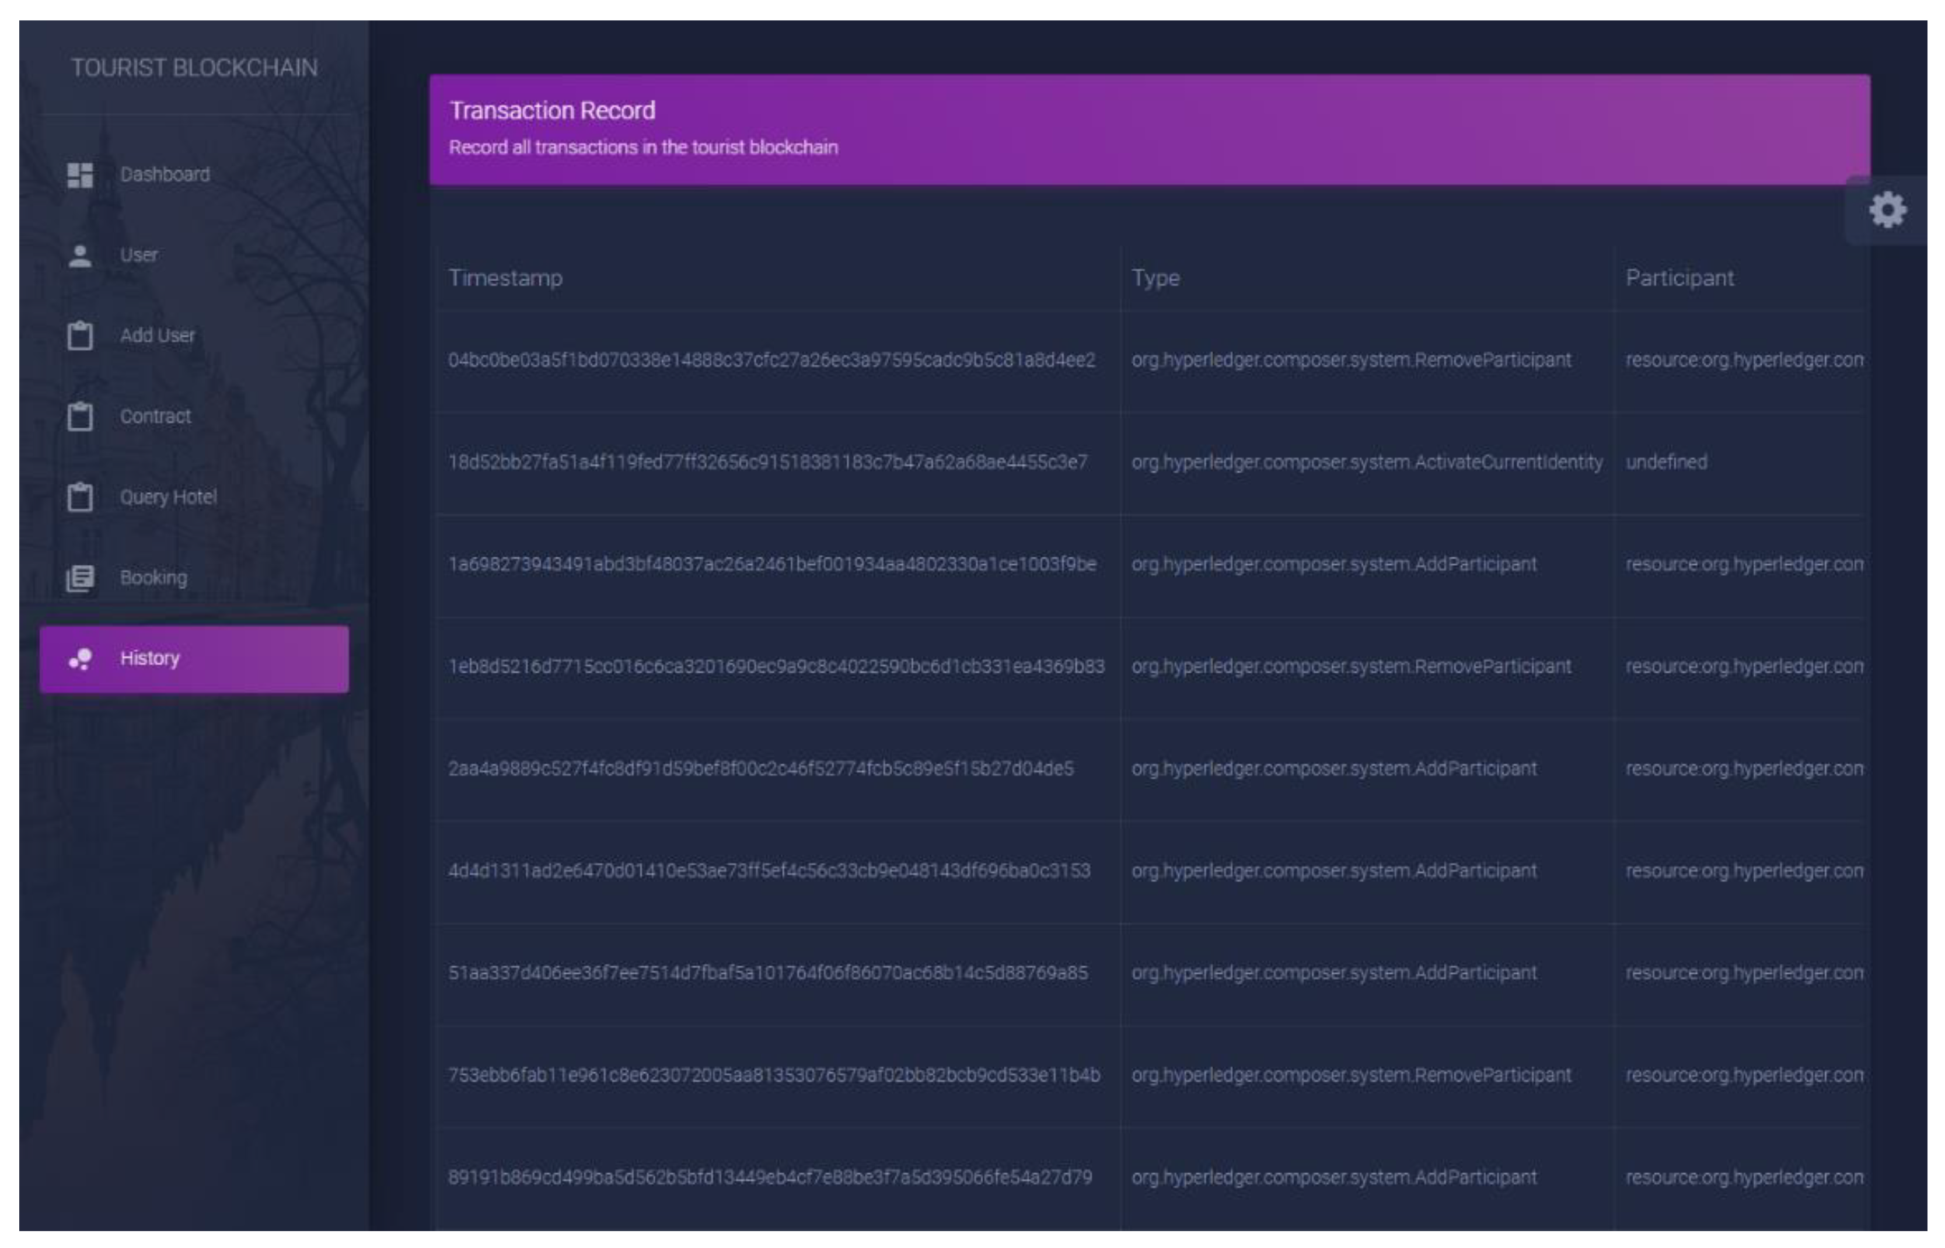Screen dimensions: 1945x1248
Task: Go to the Booking page
Action: pyautogui.click(x=153, y=578)
